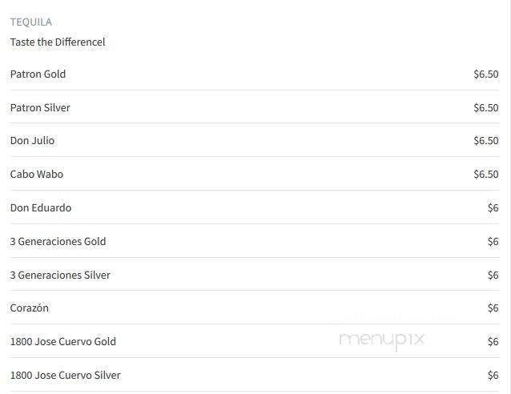Image resolution: width=511 pixels, height=394 pixels.
Task: Click the $6.50 price for Patron Silver
Action: coord(486,107)
